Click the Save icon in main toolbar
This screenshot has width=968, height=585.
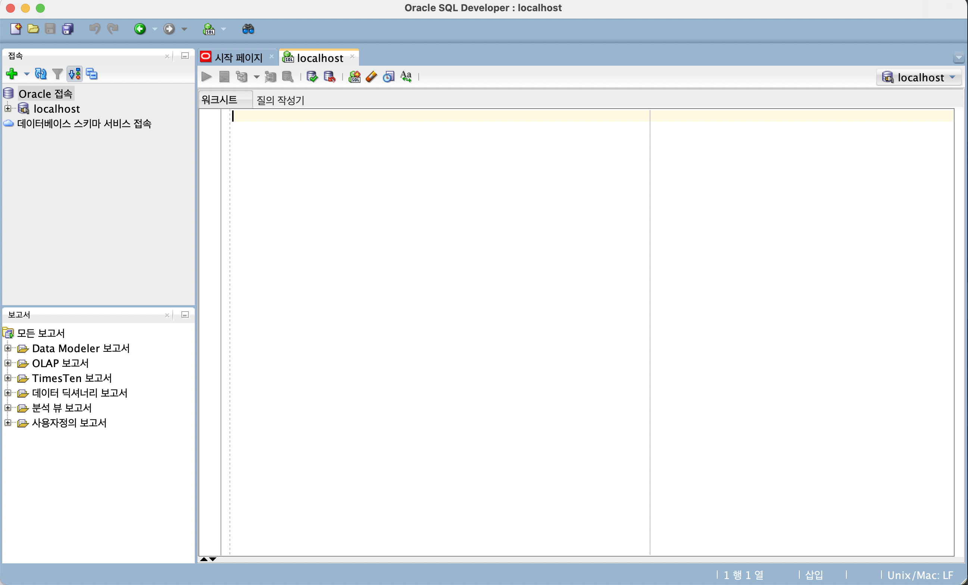coord(50,29)
